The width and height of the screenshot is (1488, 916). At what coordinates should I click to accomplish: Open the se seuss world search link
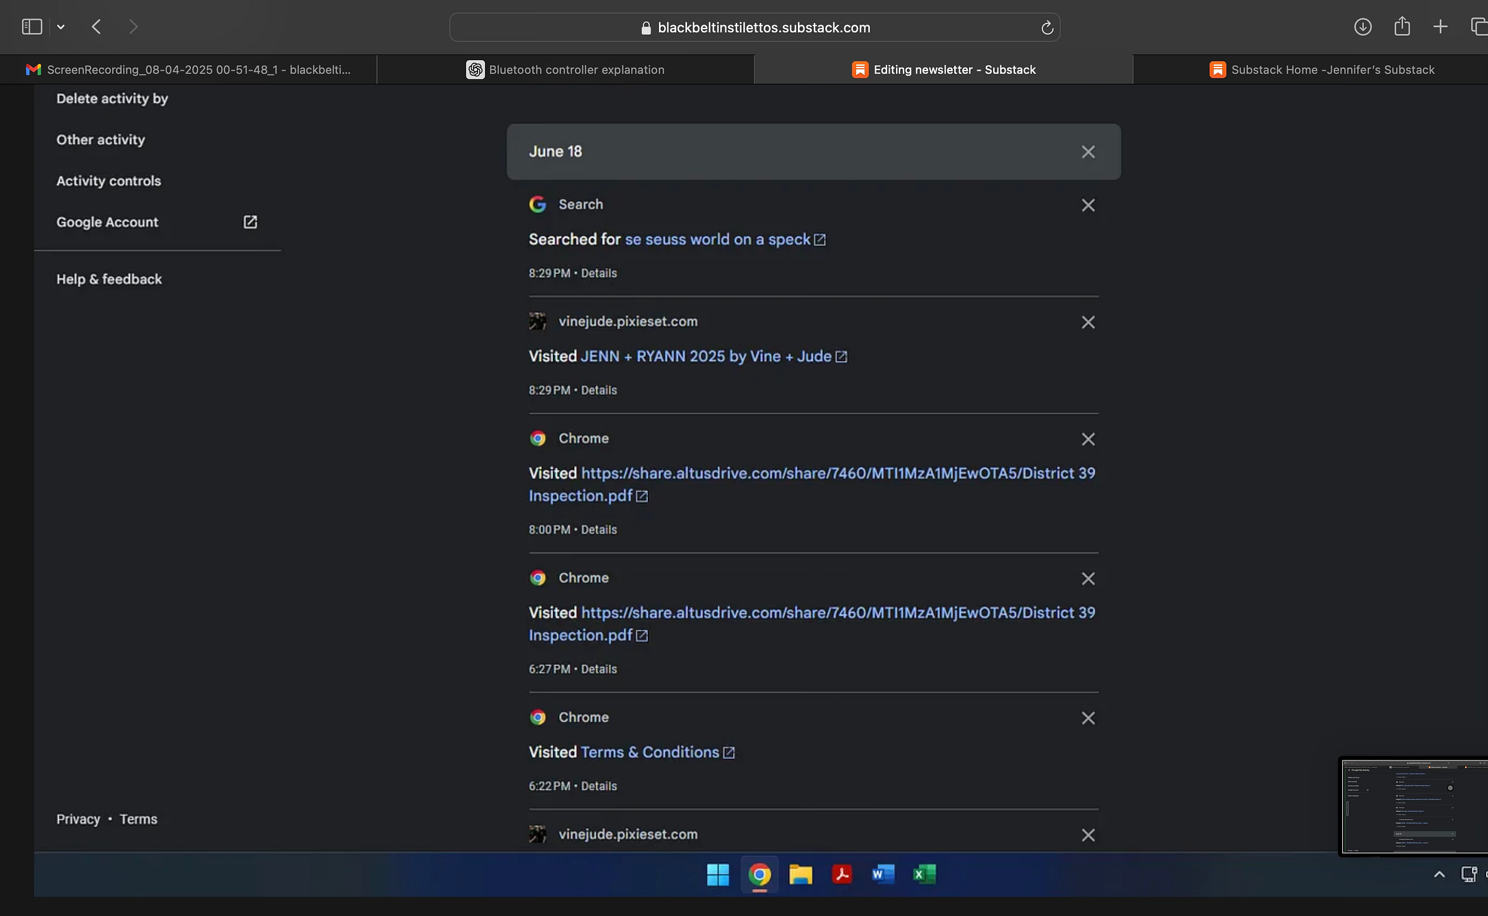tap(717, 239)
